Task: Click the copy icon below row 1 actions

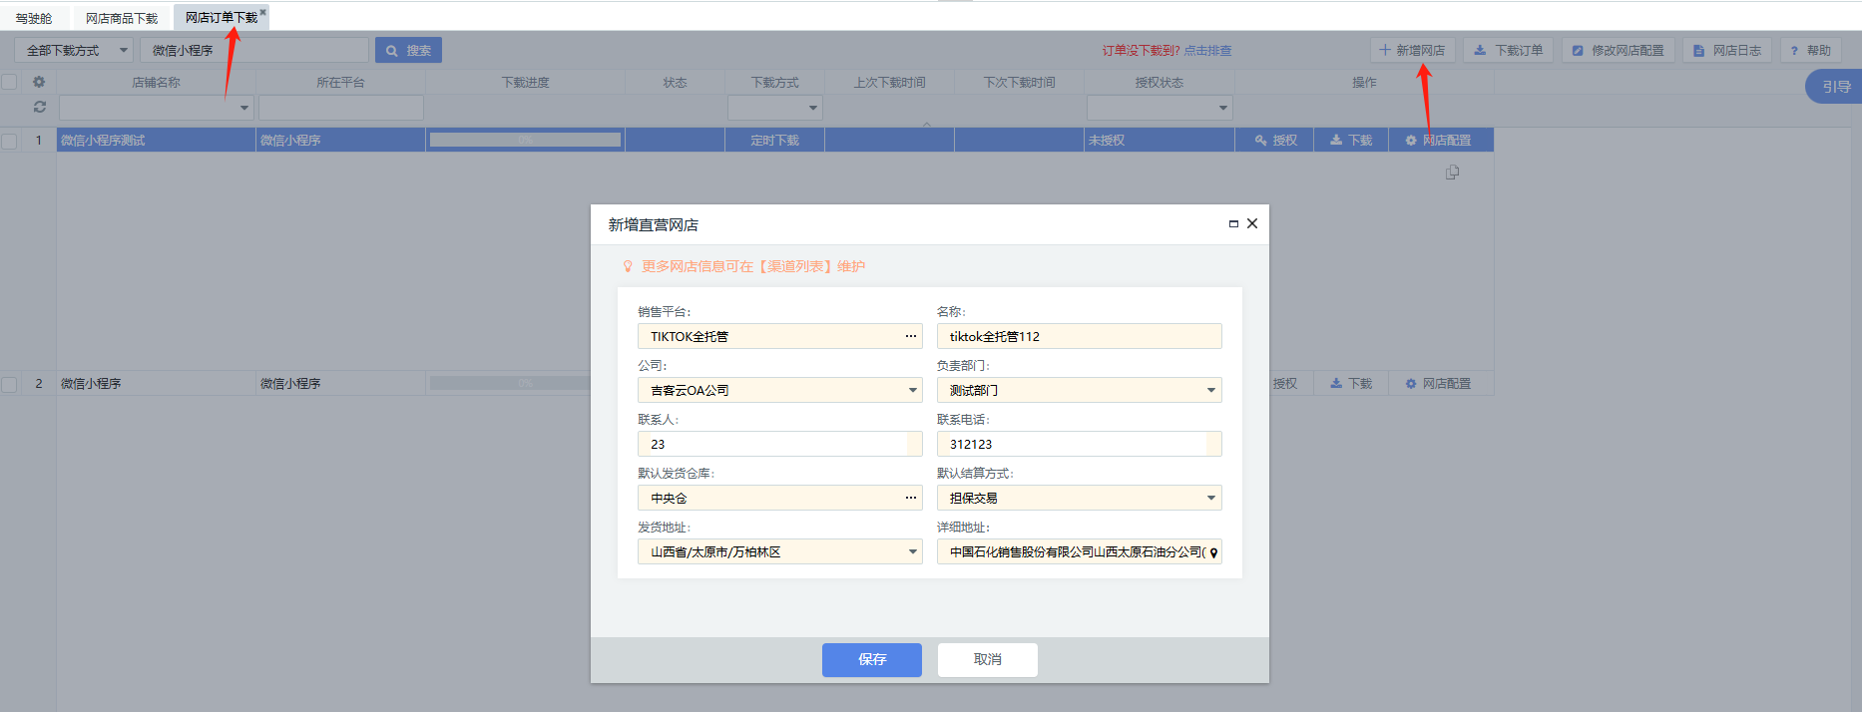Action: coord(1452,173)
